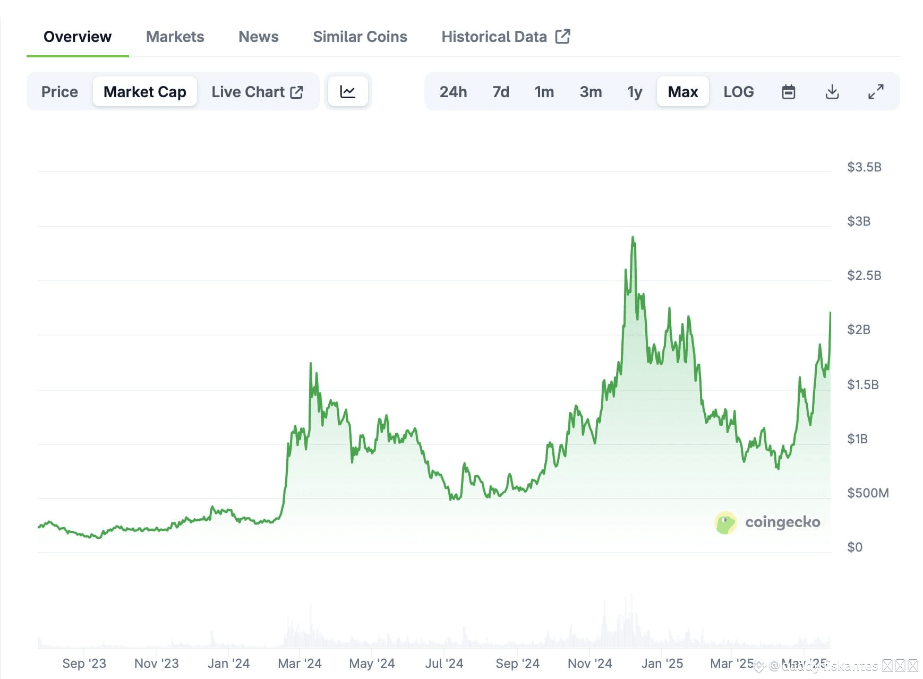
Task: Click the $1B axis label
Action: click(x=858, y=439)
